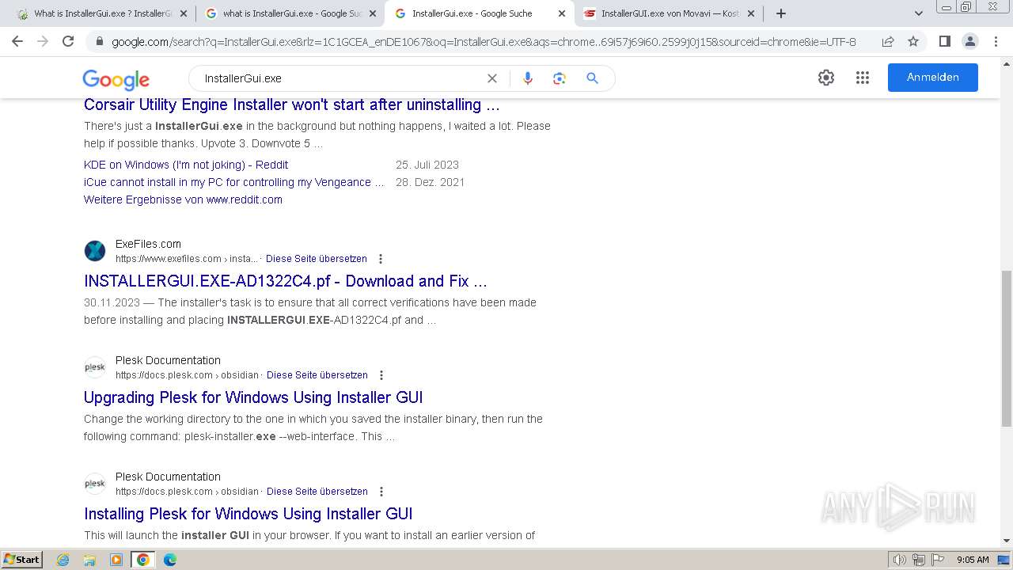Open 'Weitere Ergebnisse von www.reddit.com'
Viewport: 1013px width, 570px height.
pos(183,199)
